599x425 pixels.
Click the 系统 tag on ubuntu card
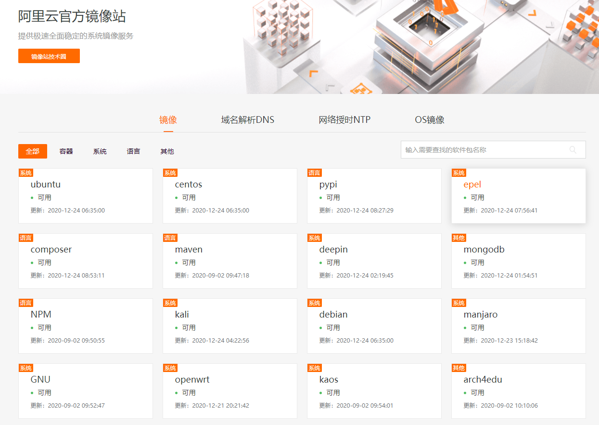(x=26, y=173)
